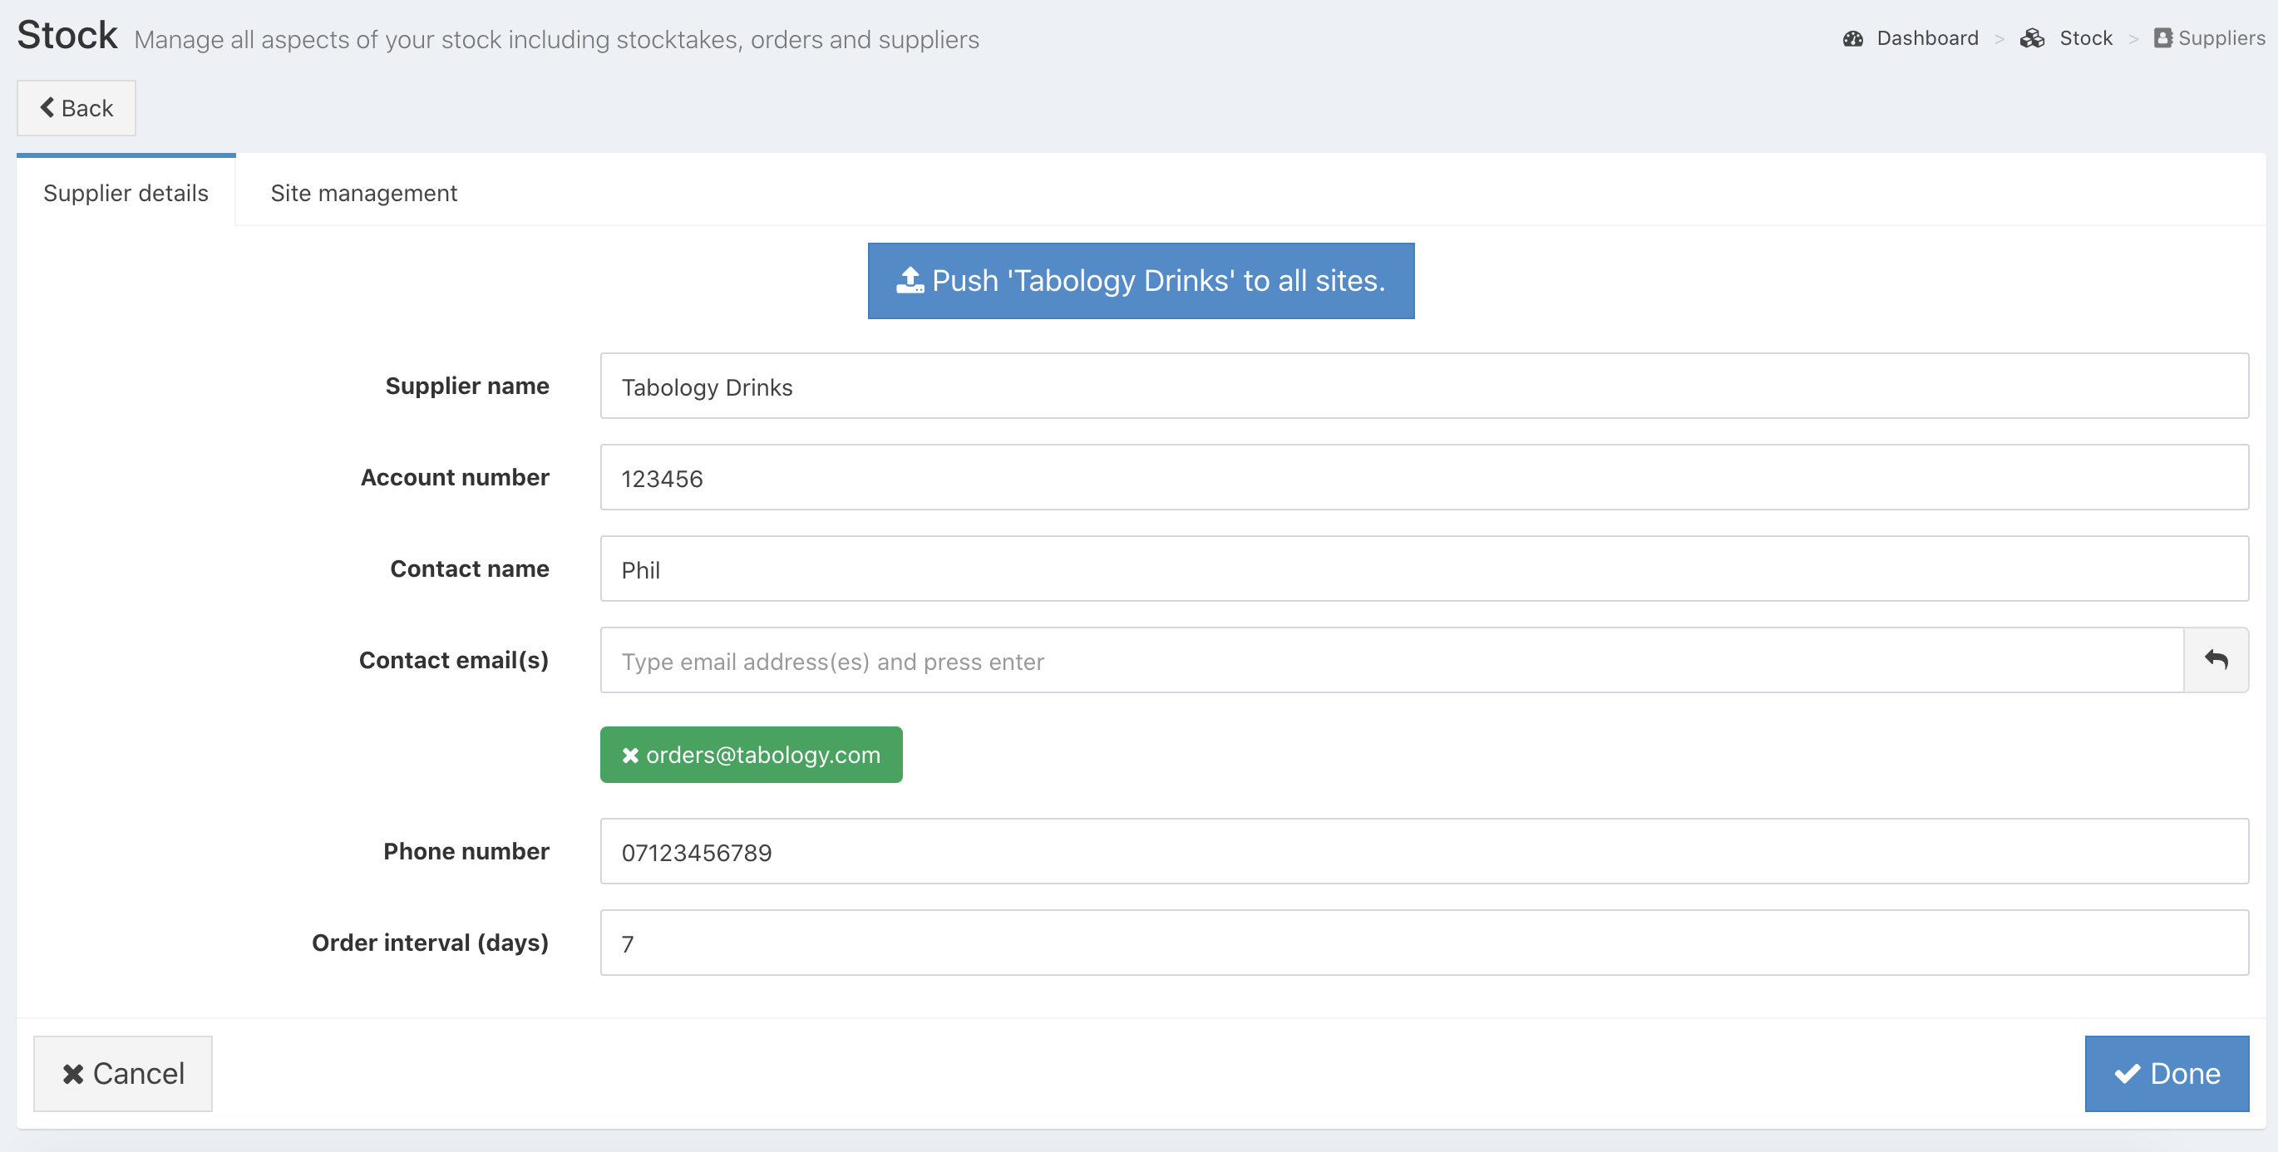Open the Dashboard breadcrumb link
Screen dimensions: 2278x1152
coord(1927,39)
